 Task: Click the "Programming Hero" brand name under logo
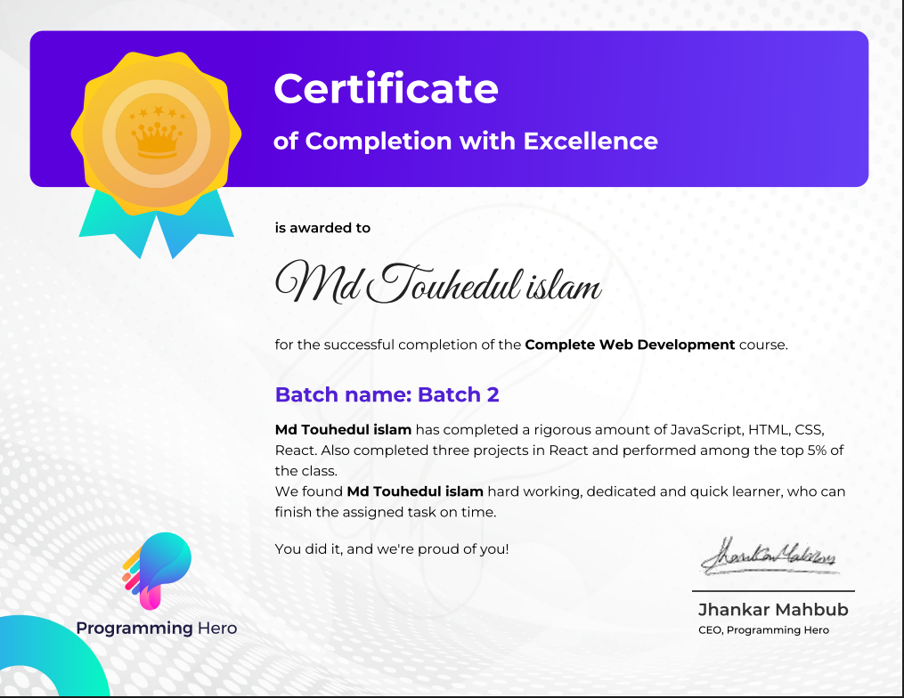tap(157, 629)
